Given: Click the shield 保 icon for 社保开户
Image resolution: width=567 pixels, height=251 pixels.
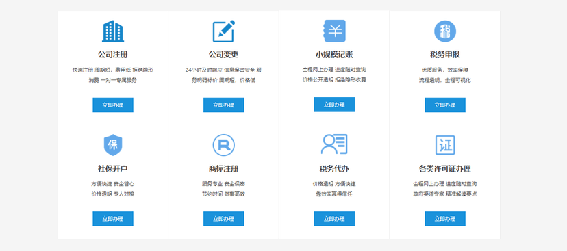Looking at the screenshot, I should 113,145.
